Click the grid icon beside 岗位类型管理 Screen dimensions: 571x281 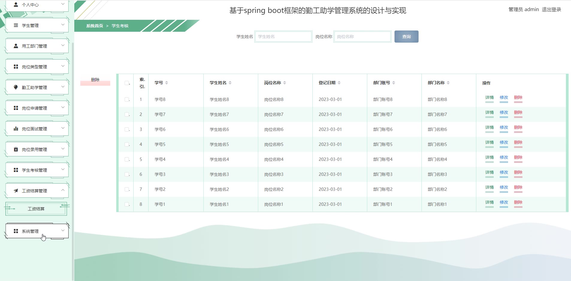pyautogui.click(x=16, y=67)
